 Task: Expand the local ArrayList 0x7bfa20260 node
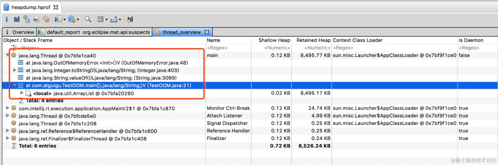(x=22, y=93)
